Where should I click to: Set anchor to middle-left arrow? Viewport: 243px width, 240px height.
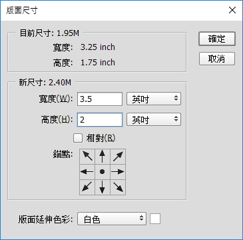pos(87,172)
